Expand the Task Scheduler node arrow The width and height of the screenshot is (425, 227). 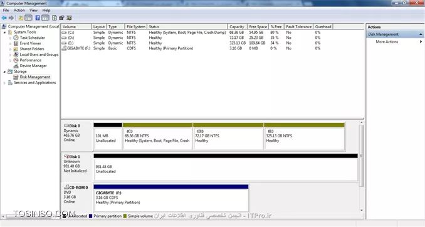pyautogui.click(x=10, y=38)
